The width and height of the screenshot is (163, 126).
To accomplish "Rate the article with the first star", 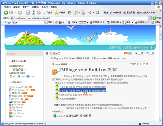I will click(x=14, y=69).
